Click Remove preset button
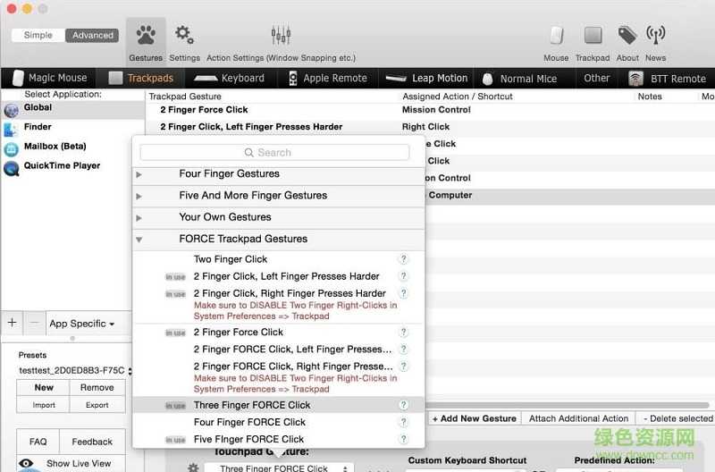Screen dimensions: 715x472 pos(97,387)
